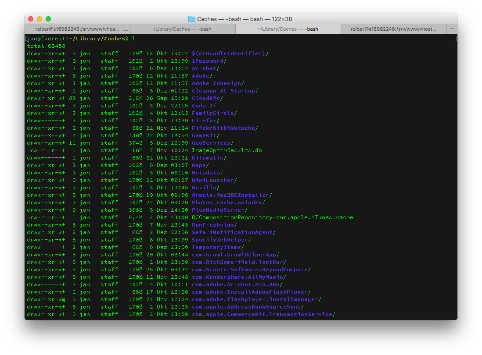This screenshot has height=355, width=482.
Task: Click the drwx--x--x+ permissions of GameKit
Action: click(x=46, y=135)
